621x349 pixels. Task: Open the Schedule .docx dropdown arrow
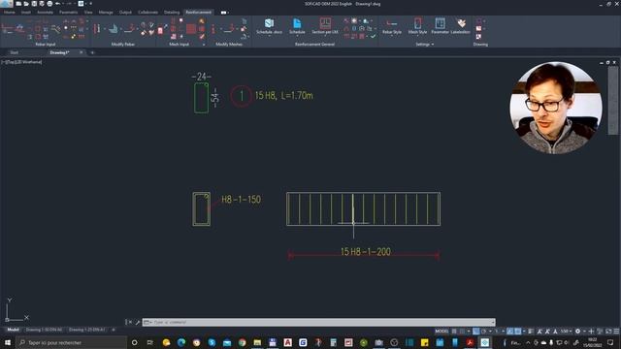[x=270, y=36]
